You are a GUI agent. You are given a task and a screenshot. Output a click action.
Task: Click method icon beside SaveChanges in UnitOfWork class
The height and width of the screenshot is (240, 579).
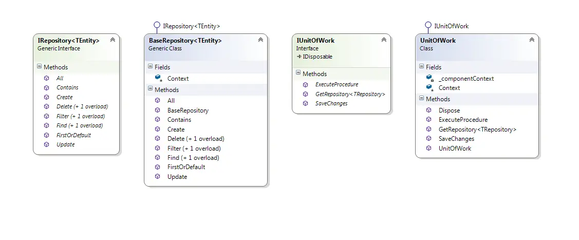tap(428, 138)
